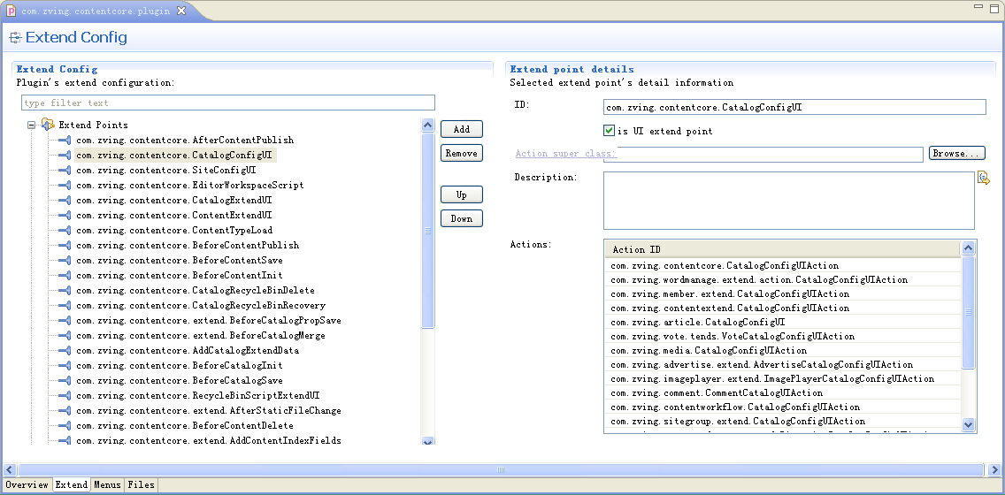Screen dimensions: 1005x495
Task: Open the Menus tab
Action: point(107,485)
